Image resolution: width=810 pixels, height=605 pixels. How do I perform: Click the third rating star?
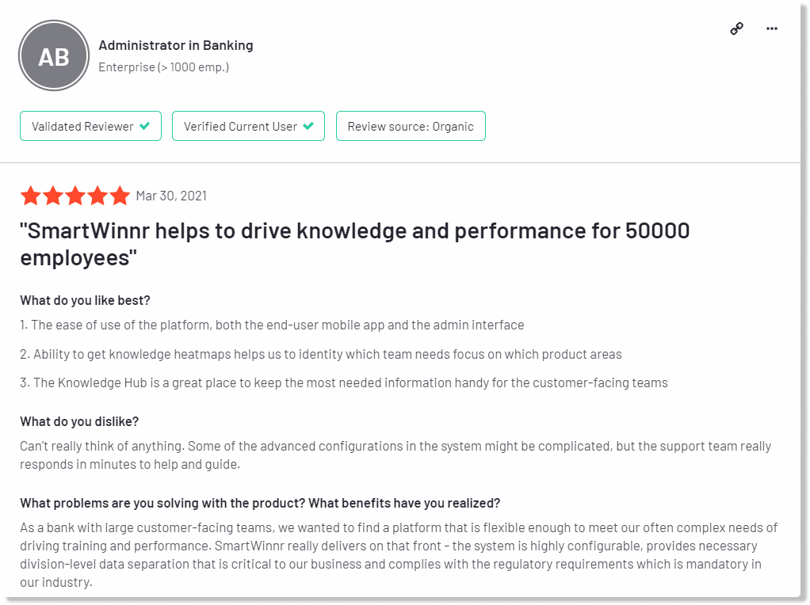[75, 196]
